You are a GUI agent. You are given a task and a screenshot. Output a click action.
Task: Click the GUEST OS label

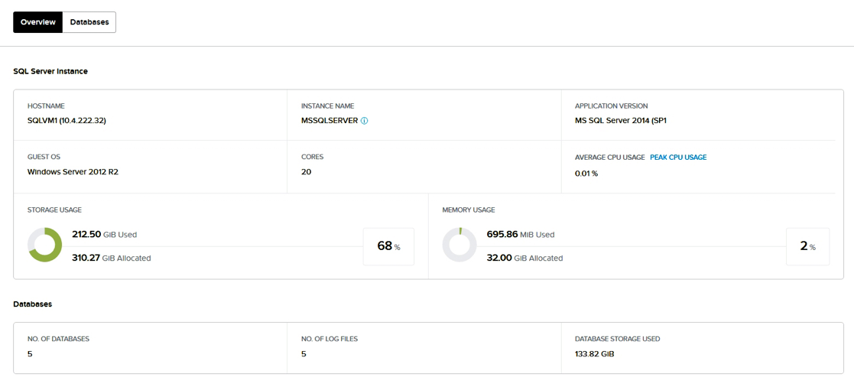click(44, 157)
